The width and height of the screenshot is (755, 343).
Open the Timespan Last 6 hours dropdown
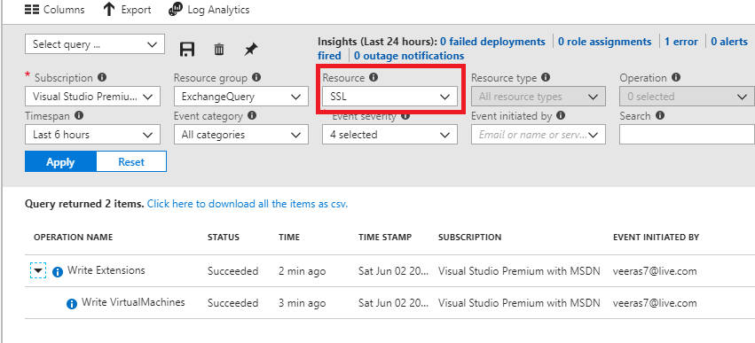(92, 135)
